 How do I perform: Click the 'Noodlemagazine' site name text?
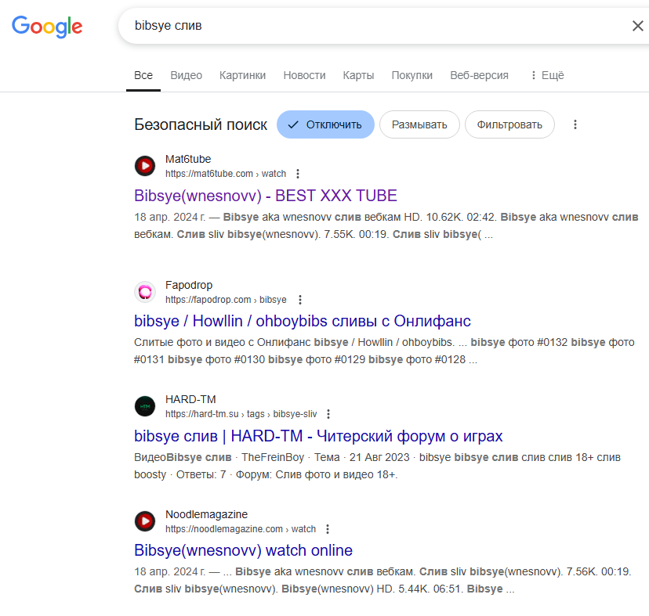tap(207, 514)
